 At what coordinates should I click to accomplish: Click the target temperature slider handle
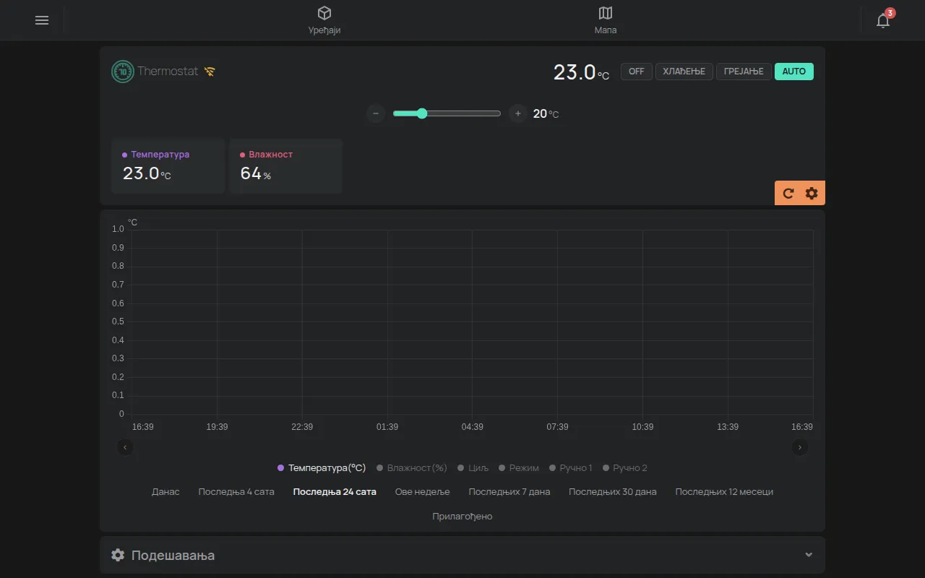pyautogui.click(x=422, y=113)
